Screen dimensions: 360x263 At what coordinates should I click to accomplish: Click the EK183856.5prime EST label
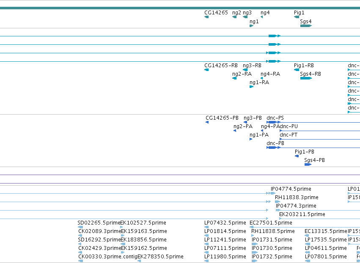pyautogui.click(x=143, y=240)
